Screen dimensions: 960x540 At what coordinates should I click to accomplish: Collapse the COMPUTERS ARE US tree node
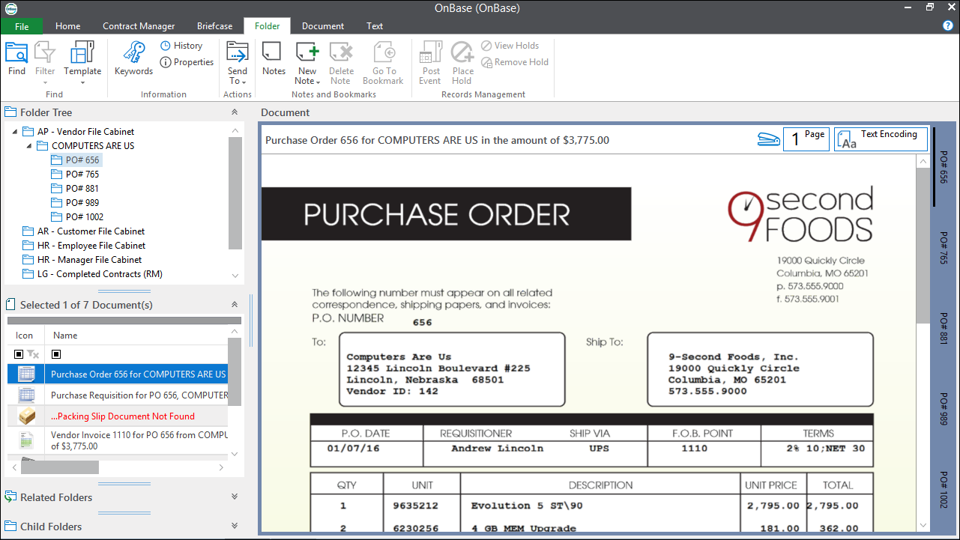[x=29, y=145]
